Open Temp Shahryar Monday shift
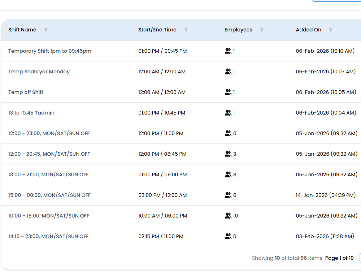Screen dimensions: 361x271 (x=39, y=72)
